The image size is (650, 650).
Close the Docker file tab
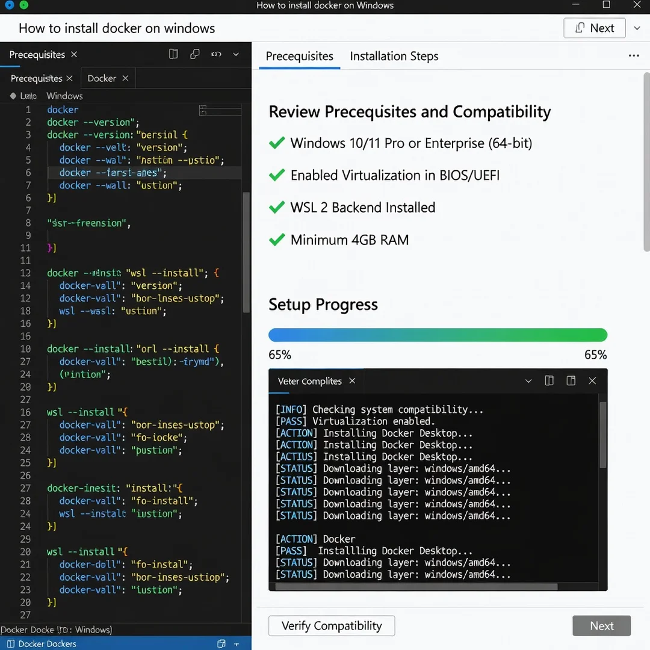125,78
